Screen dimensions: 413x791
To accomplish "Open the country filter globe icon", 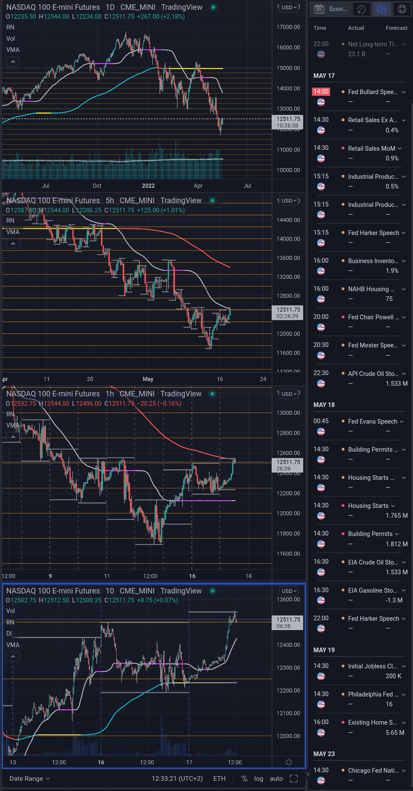I will pyautogui.click(x=402, y=9).
